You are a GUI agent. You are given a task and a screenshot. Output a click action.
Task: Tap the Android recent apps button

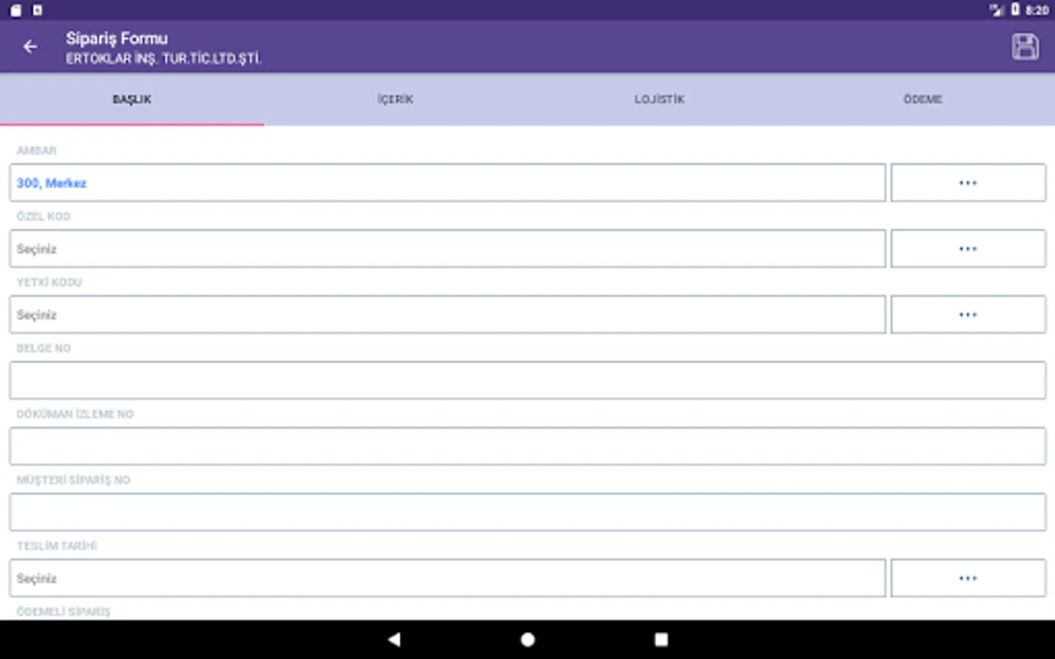pos(661,639)
